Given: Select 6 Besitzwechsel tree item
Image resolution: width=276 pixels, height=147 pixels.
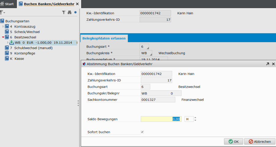Looking at the screenshot, I should point(23,37).
